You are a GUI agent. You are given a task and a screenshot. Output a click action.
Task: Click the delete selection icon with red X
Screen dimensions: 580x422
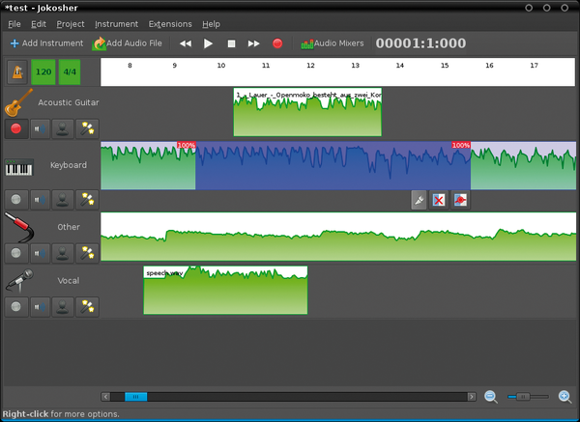pyautogui.click(x=439, y=199)
